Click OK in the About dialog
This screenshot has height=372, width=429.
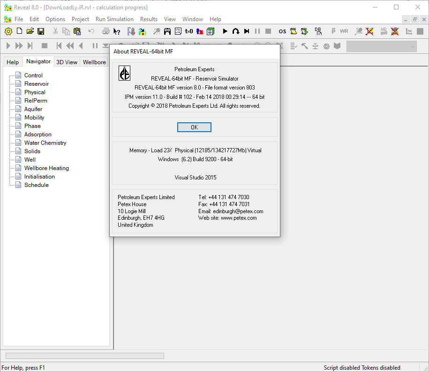[194, 127]
